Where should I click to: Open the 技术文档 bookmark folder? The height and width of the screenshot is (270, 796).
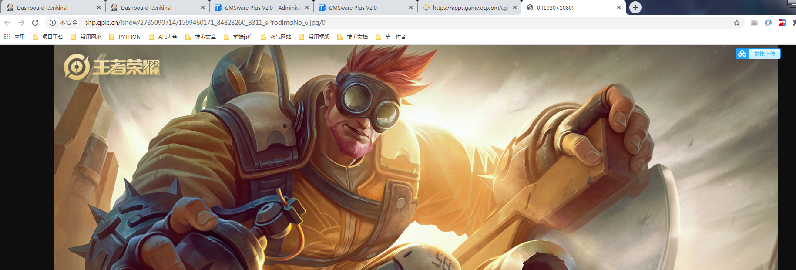(x=353, y=37)
